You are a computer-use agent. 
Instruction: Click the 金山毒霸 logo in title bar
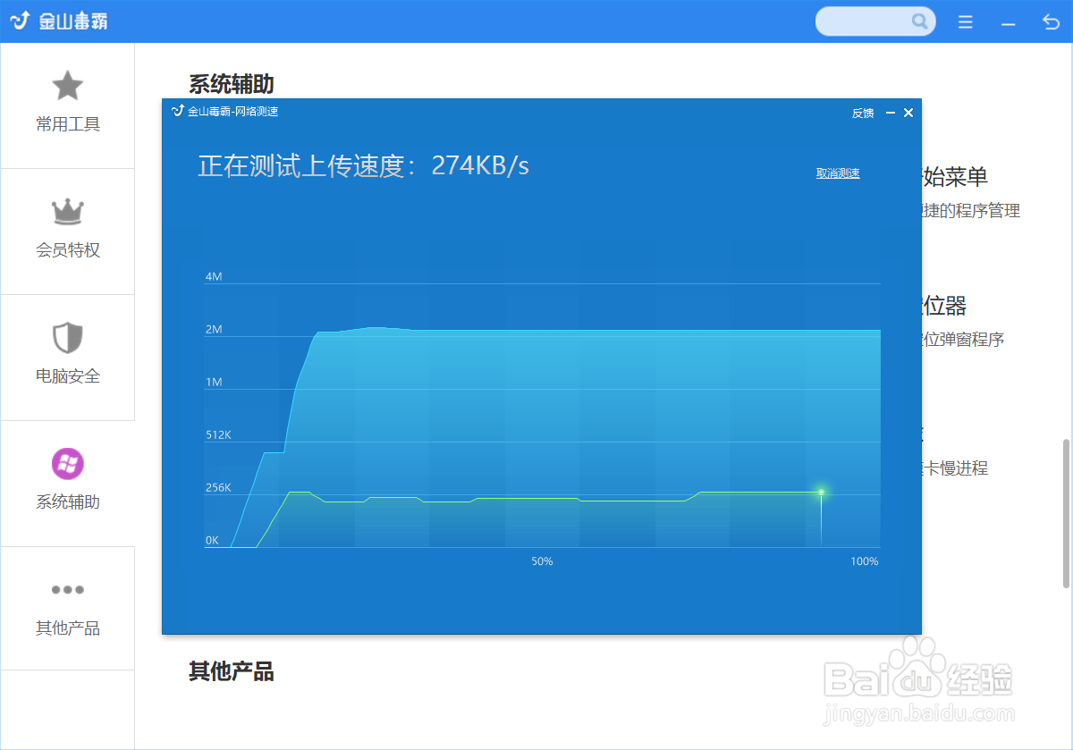click(x=59, y=21)
